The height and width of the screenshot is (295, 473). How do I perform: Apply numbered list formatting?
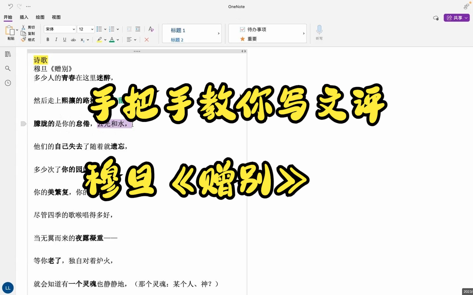(x=112, y=29)
